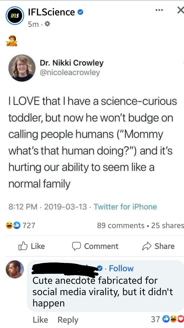Click Reply under the comment

tap(68, 320)
